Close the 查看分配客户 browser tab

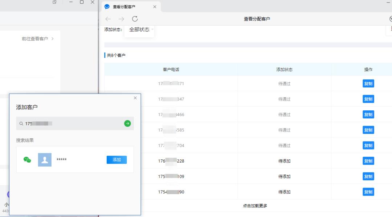coord(155,6)
